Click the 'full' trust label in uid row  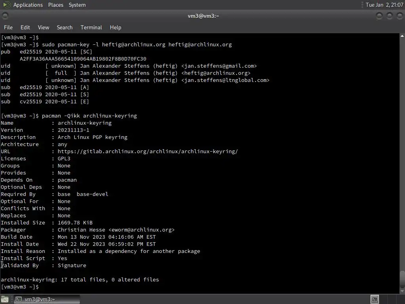click(x=61, y=73)
